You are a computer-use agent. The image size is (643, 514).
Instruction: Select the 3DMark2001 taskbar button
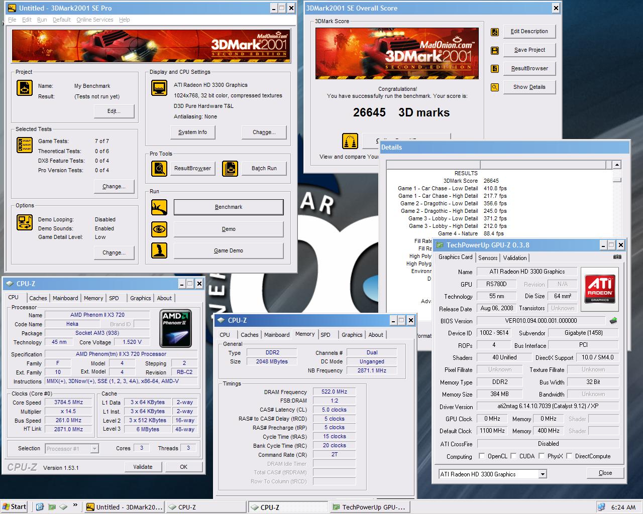point(124,507)
